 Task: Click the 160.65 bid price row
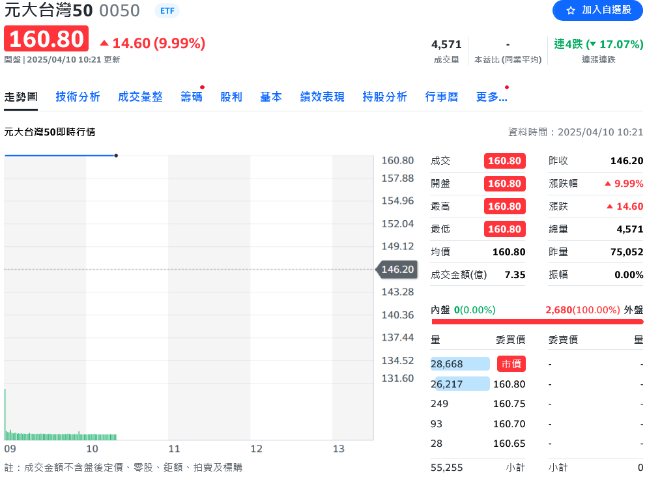509,444
